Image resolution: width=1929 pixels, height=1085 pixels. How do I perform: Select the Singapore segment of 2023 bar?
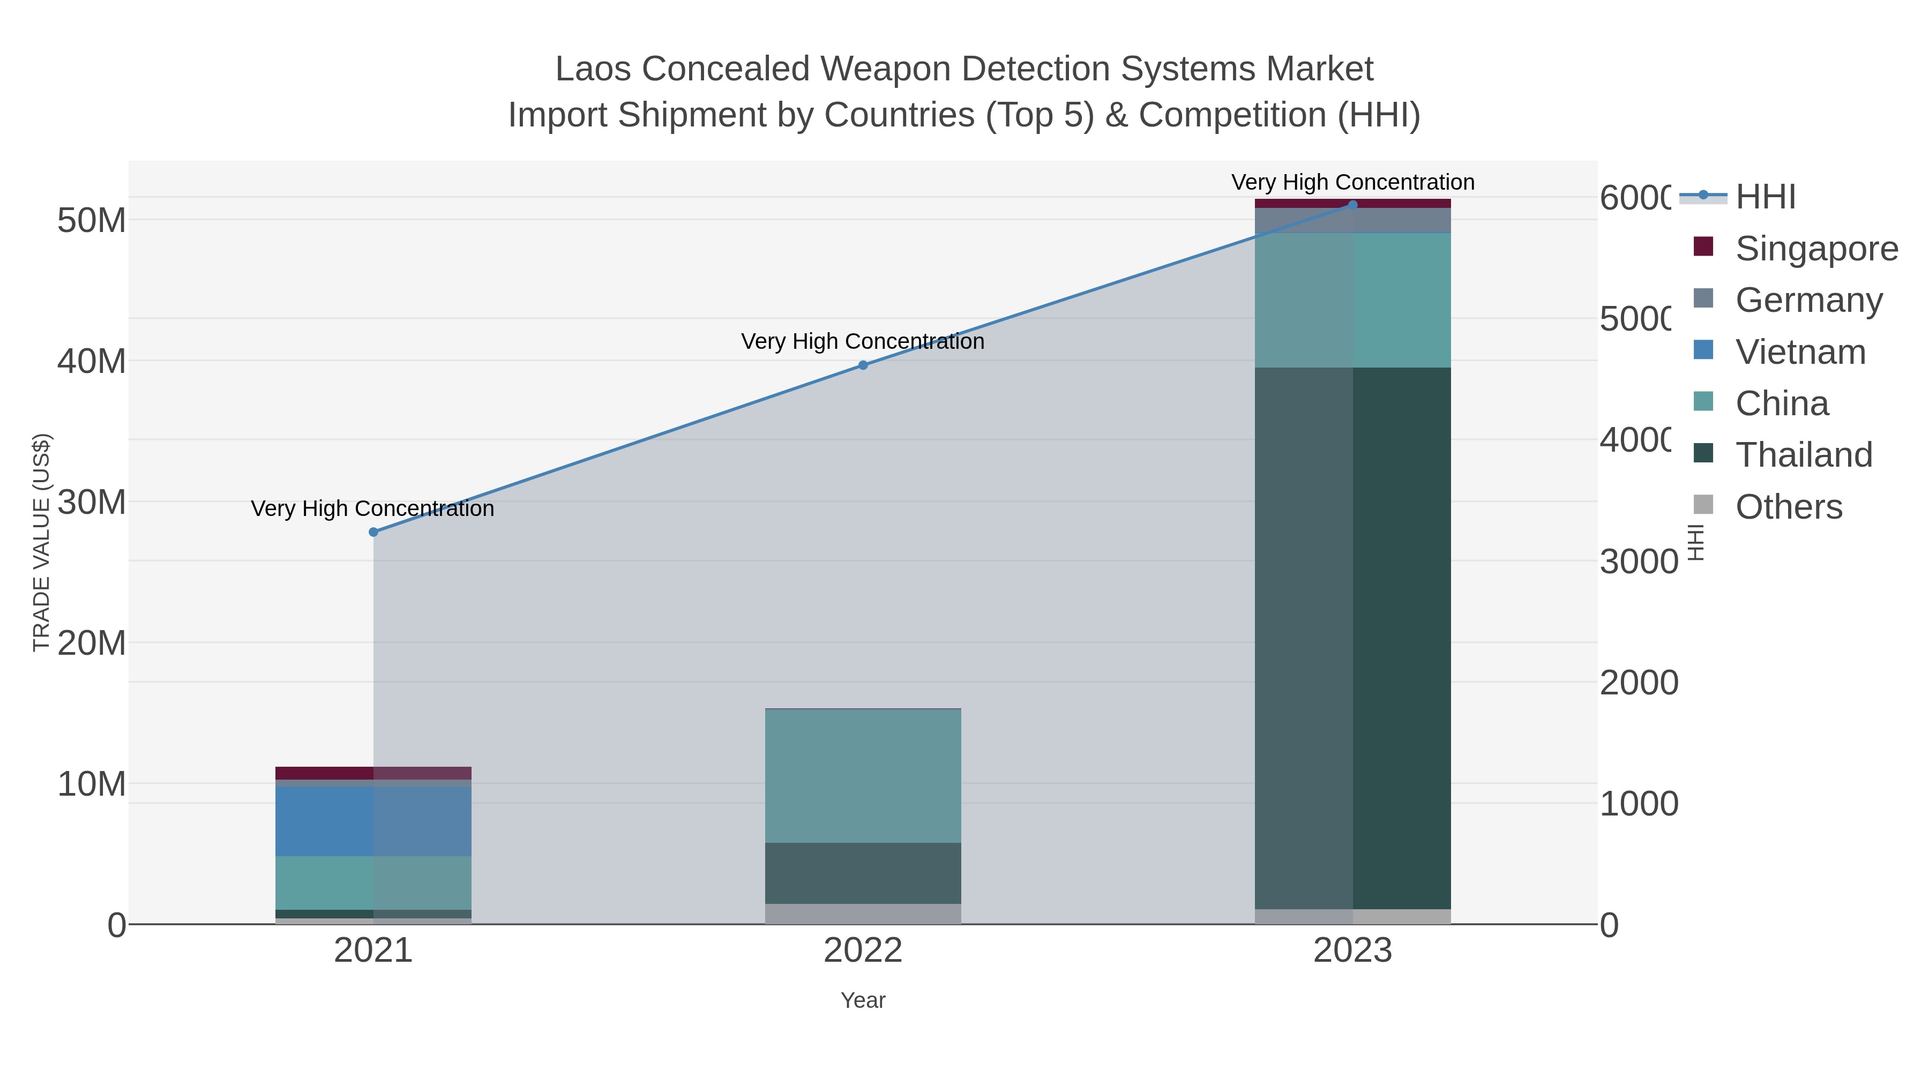coord(1352,204)
